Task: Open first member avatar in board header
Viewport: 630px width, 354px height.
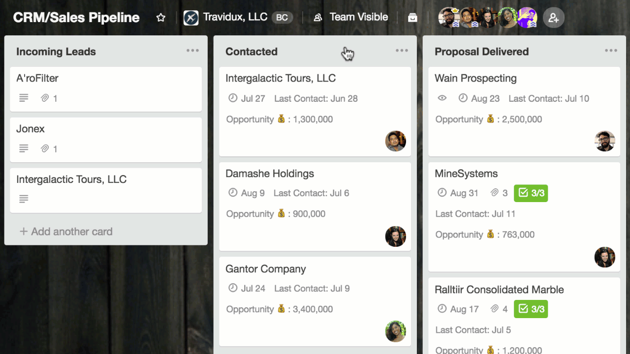Action: pyautogui.click(x=448, y=18)
